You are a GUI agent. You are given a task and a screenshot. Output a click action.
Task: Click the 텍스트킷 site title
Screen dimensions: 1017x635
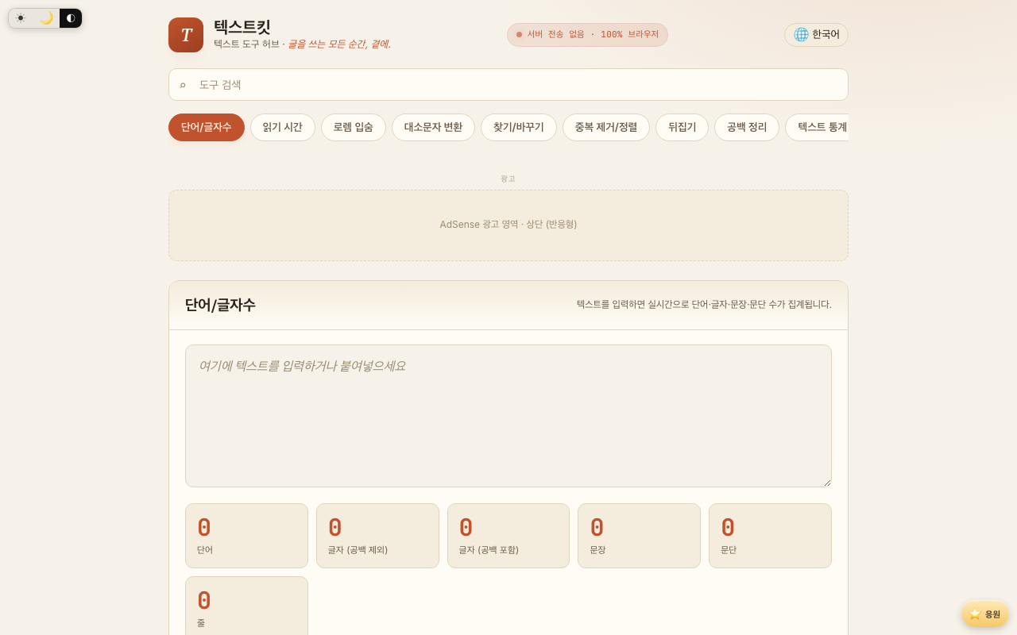pos(242,27)
